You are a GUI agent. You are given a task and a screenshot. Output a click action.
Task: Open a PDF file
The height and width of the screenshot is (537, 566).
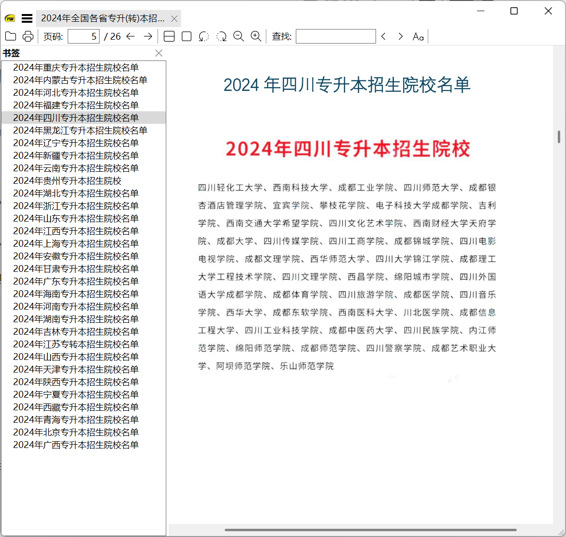11,36
